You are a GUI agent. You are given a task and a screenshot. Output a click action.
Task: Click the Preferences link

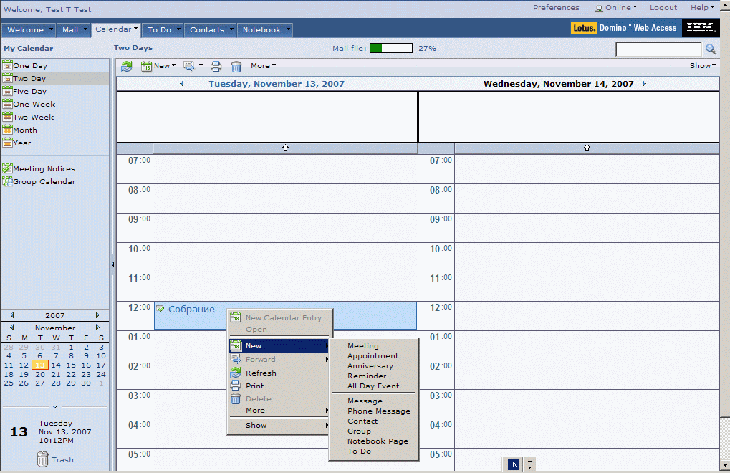[x=556, y=8]
